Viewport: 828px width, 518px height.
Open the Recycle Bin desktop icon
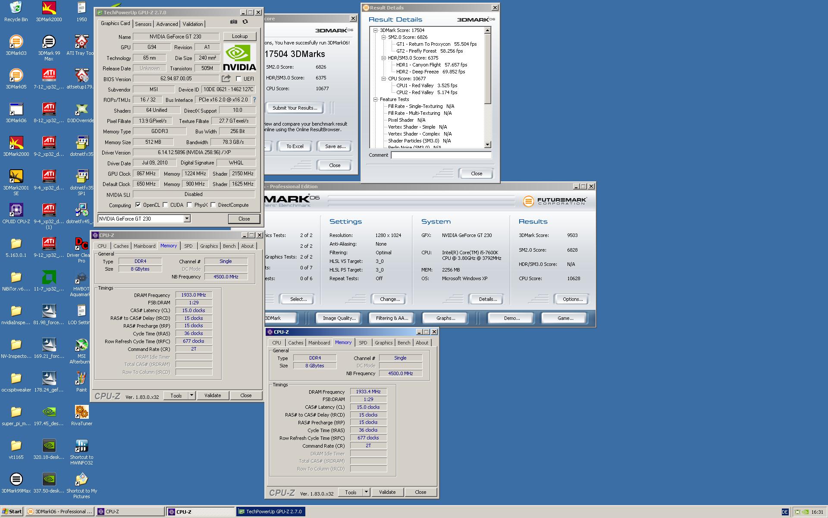pos(16,12)
